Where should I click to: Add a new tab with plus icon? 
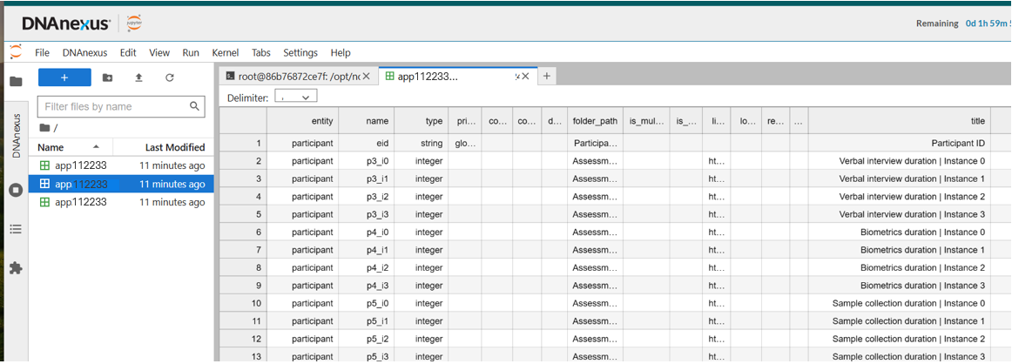coord(547,77)
